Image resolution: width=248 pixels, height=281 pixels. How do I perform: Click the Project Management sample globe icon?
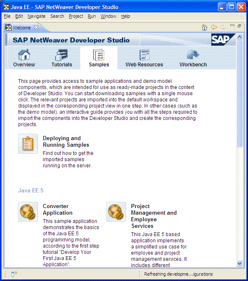pos(116,212)
